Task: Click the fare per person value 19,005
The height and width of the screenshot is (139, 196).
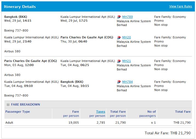Action: [x=74, y=123]
